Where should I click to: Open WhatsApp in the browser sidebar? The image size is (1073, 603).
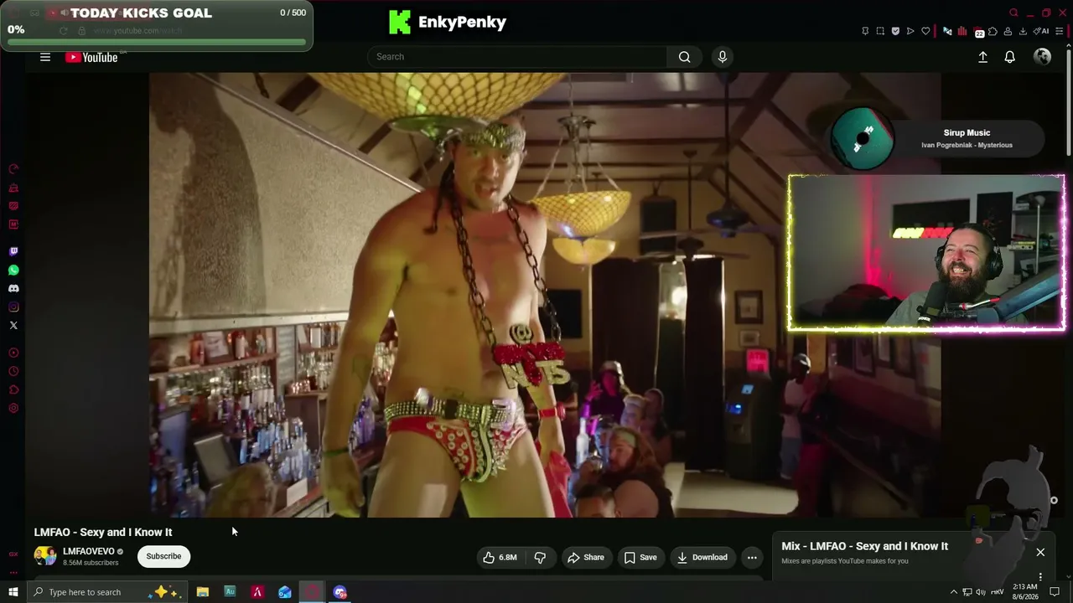click(13, 270)
